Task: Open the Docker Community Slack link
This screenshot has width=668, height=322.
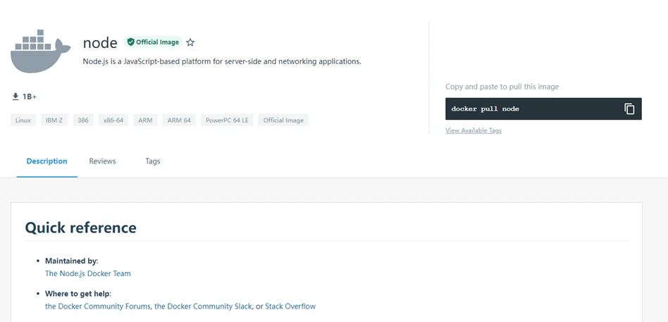Action: [204, 306]
